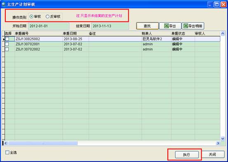Click the horizontal scrollbar thumb
This screenshot has height=162, width=228.
pyautogui.click(x=43, y=143)
